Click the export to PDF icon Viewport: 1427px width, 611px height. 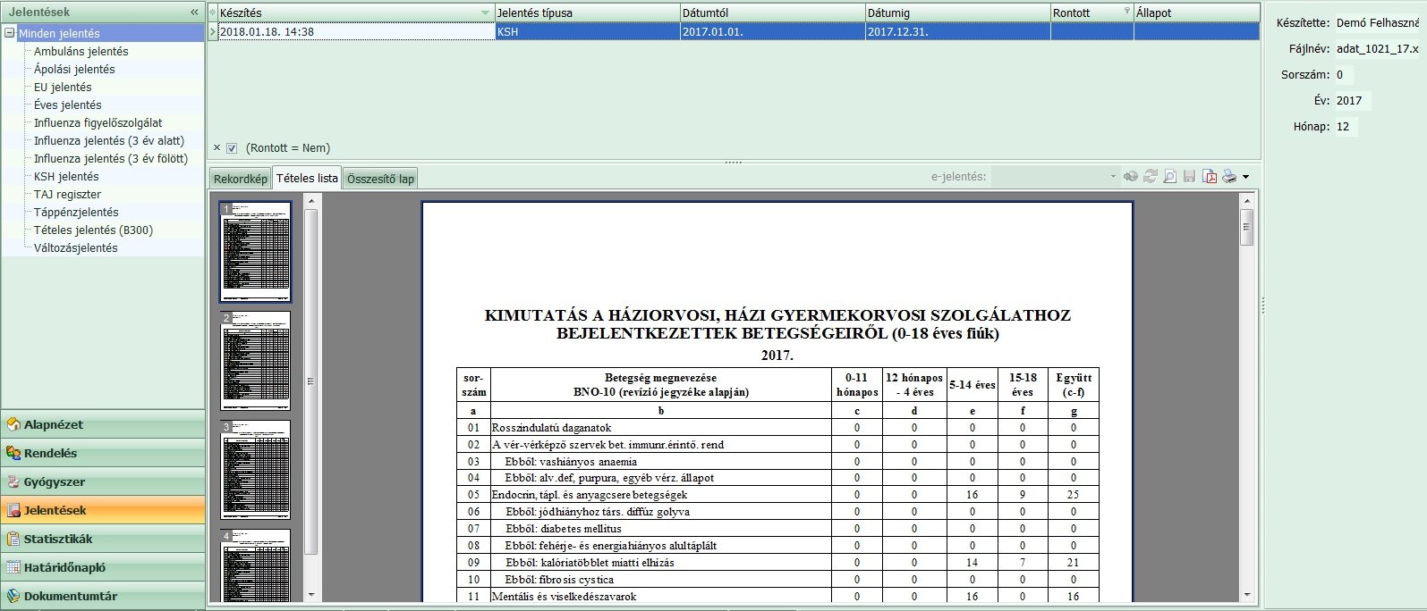coord(1209,177)
